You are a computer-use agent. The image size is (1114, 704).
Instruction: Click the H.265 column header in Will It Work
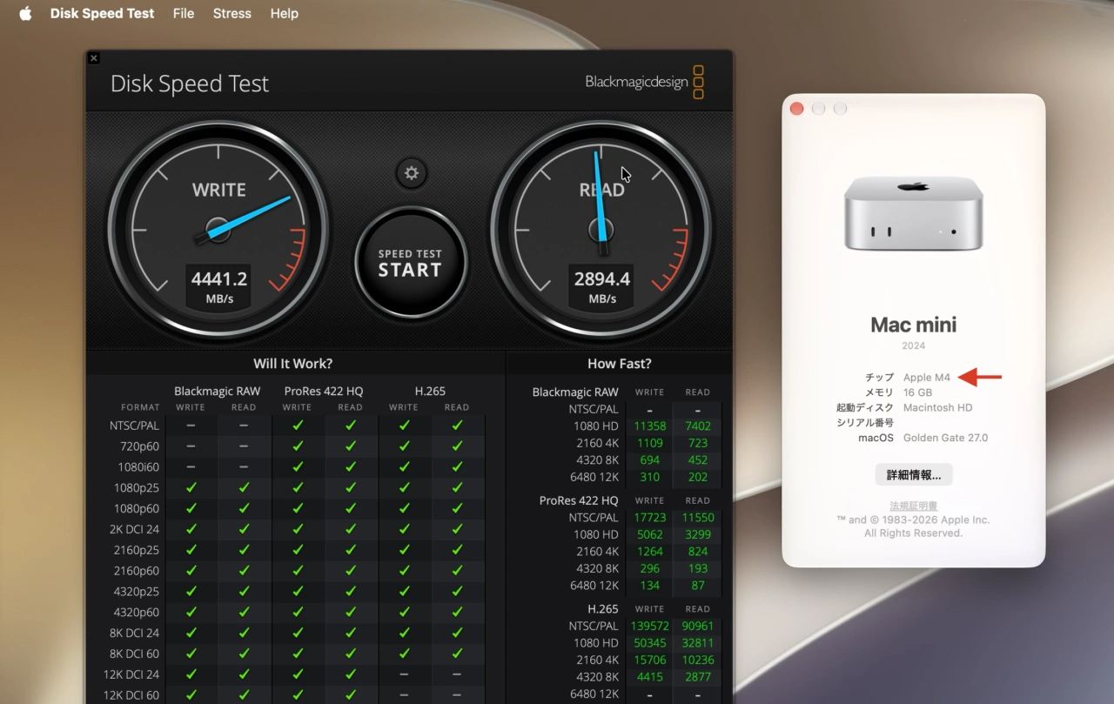pos(430,392)
